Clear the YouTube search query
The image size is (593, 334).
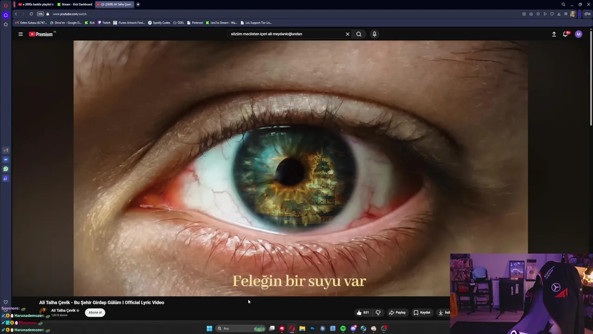click(x=347, y=34)
